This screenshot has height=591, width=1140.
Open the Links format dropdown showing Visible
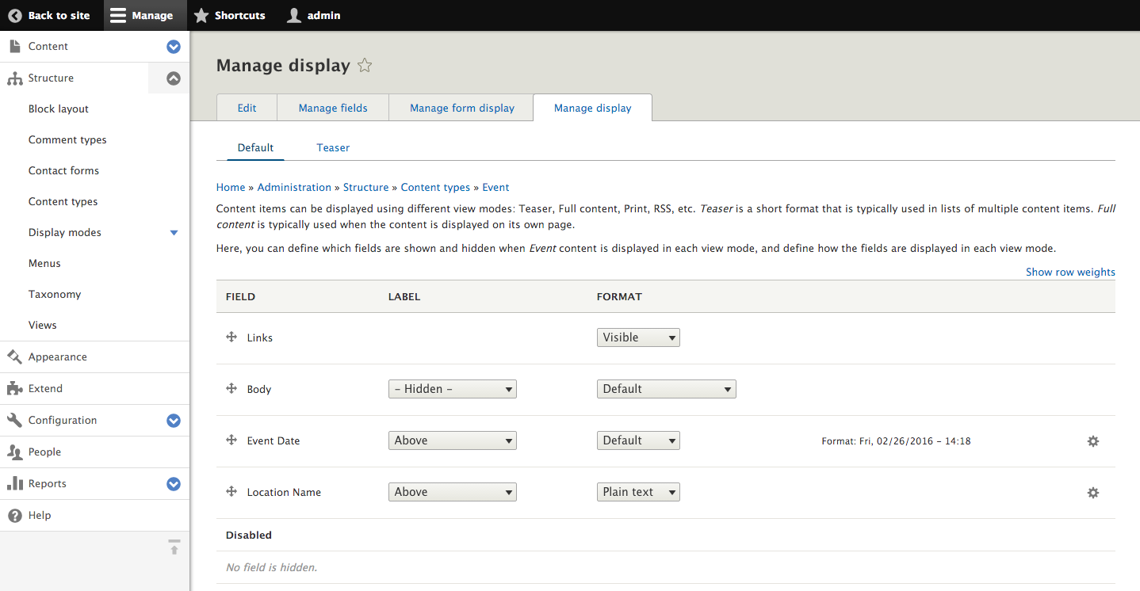coord(637,337)
